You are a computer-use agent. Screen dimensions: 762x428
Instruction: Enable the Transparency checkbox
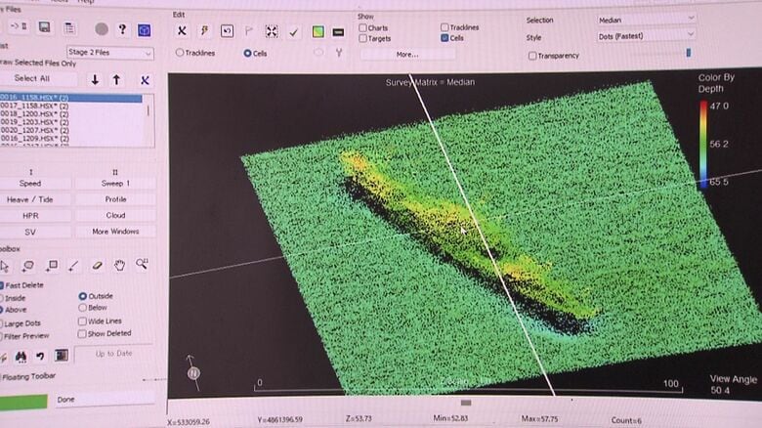(532, 56)
